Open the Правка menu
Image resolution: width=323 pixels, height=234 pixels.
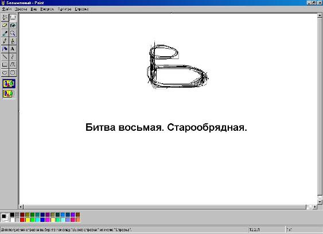click(21, 9)
